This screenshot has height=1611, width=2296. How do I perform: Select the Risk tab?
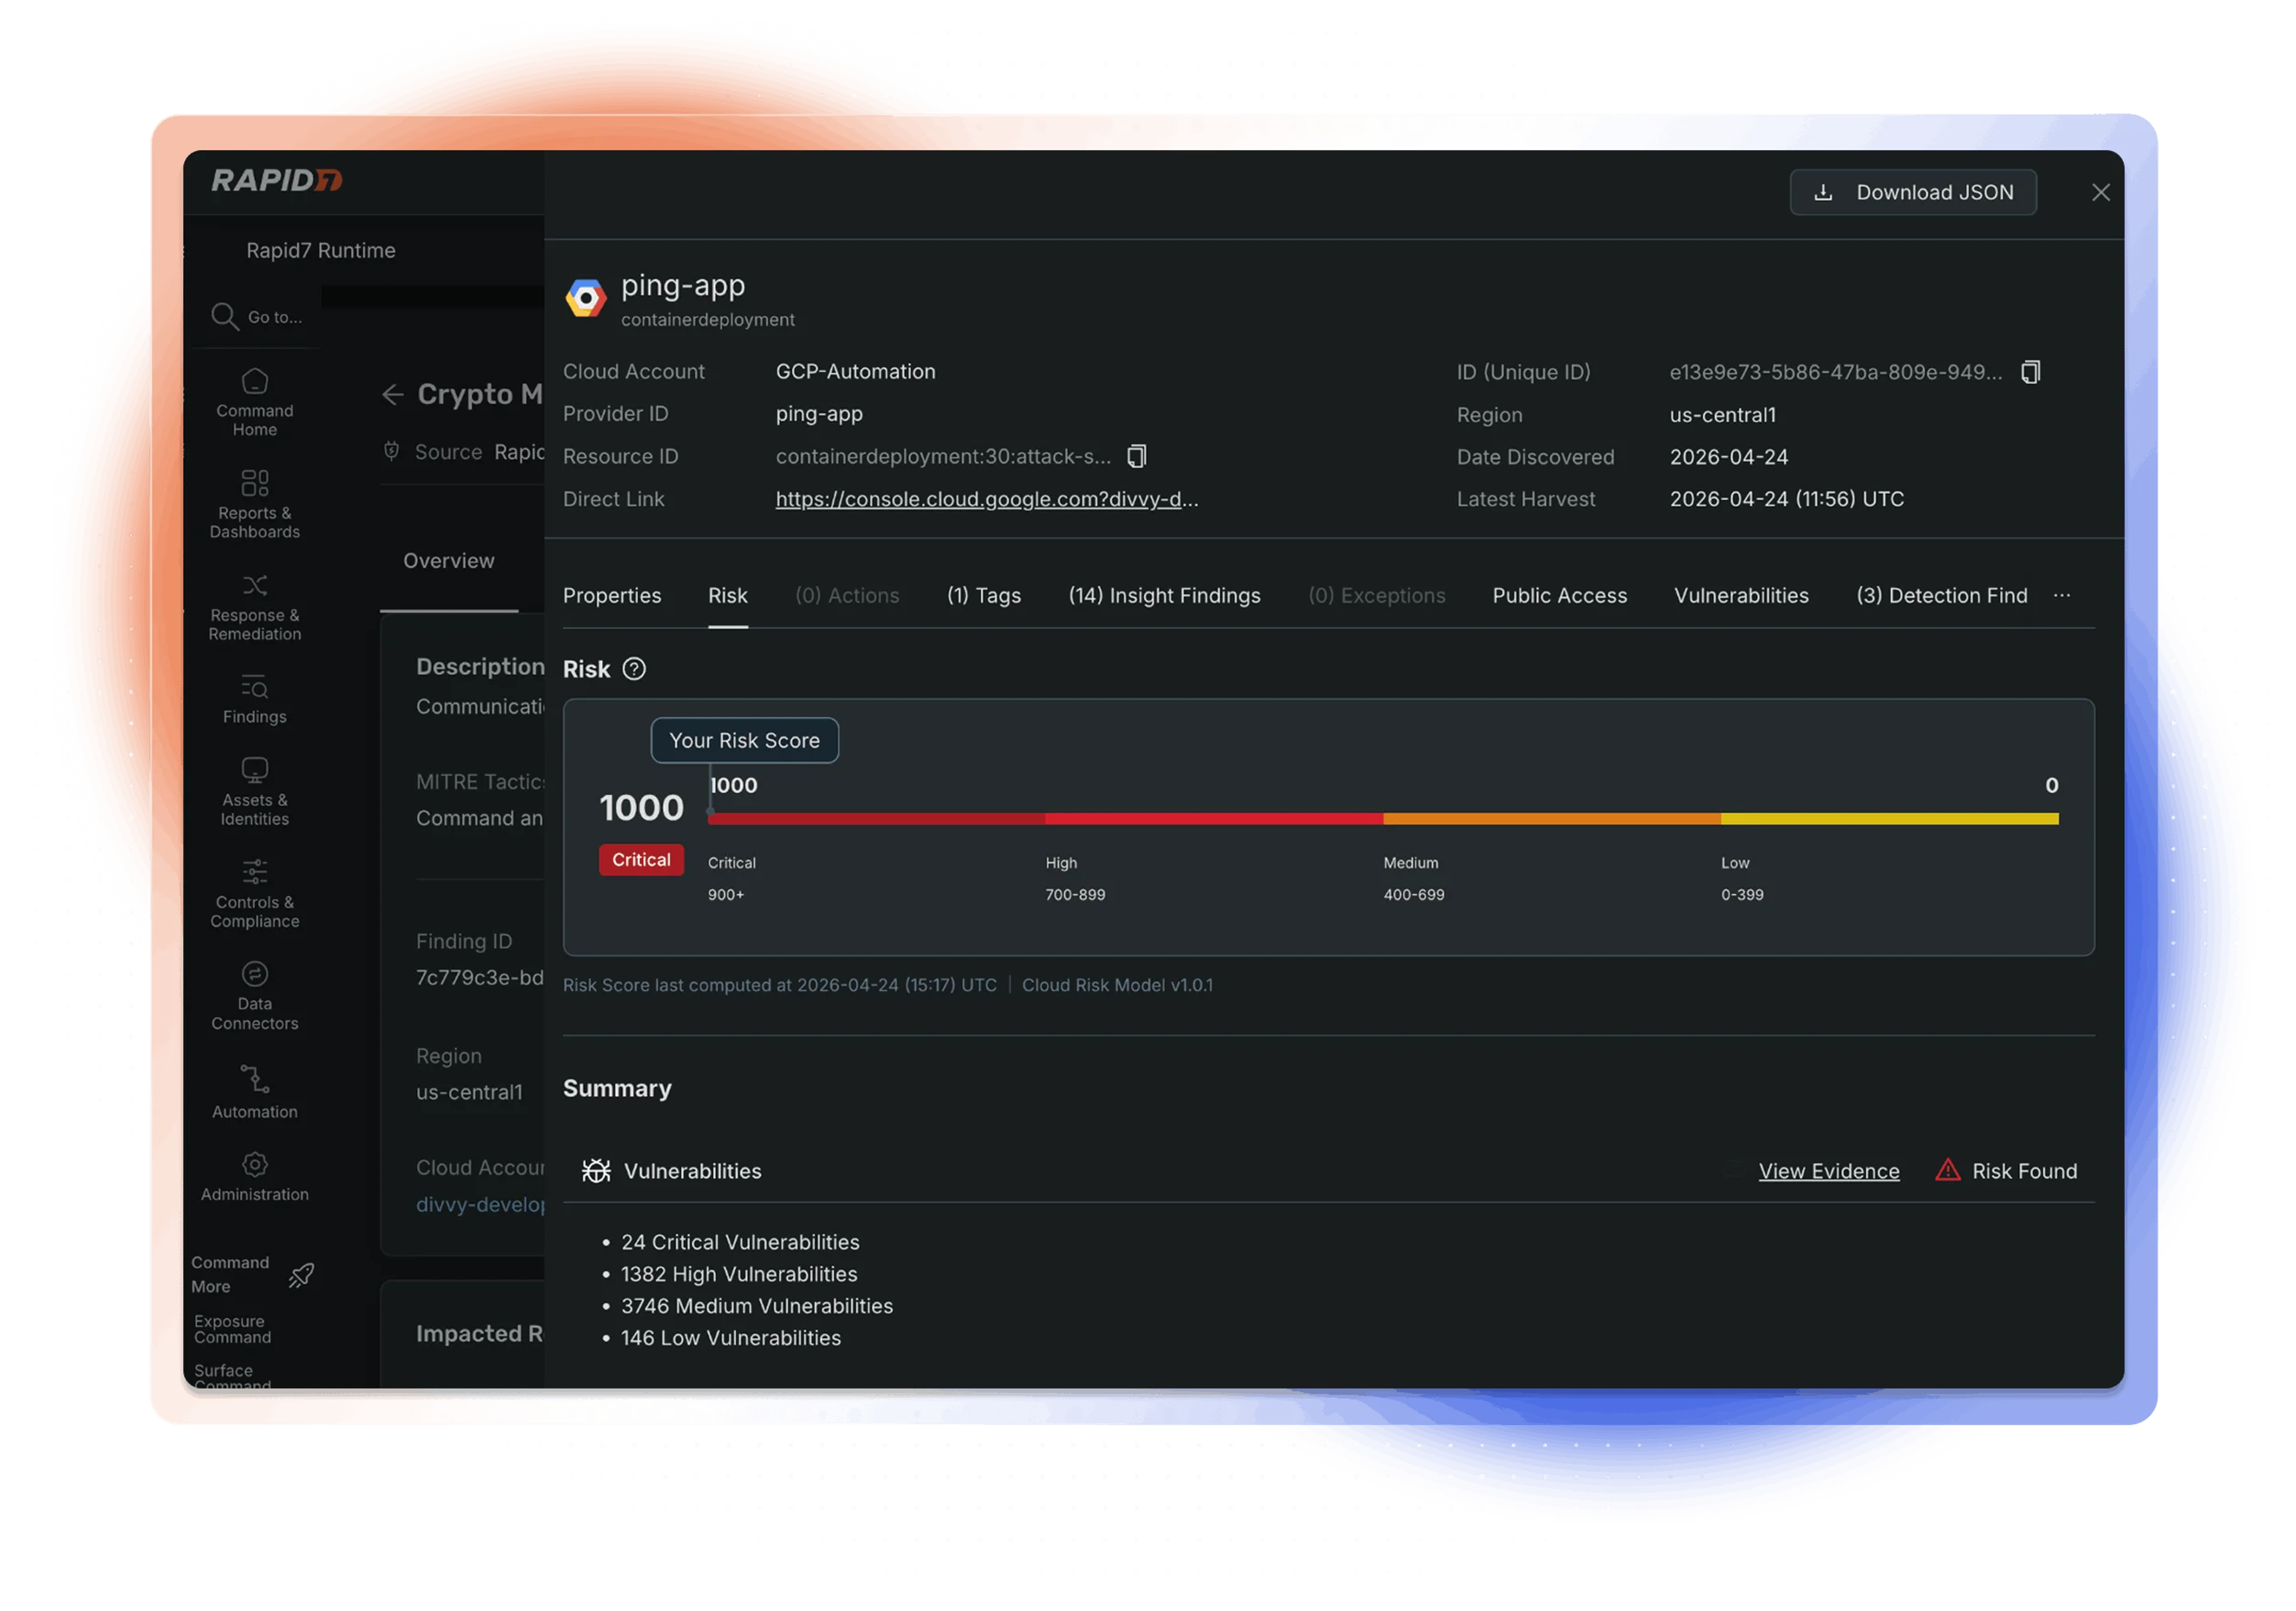tap(727, 596)
